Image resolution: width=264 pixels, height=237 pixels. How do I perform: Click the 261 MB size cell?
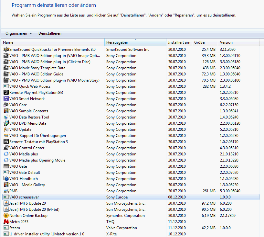(x=209, y=191)
